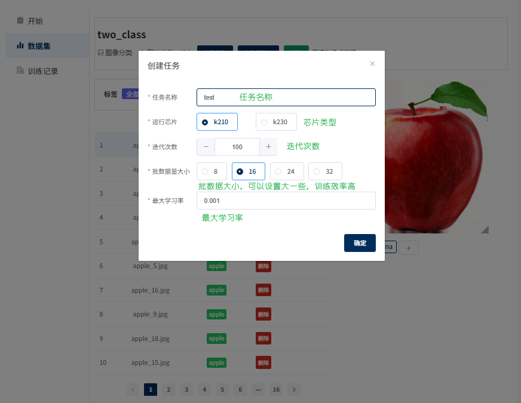Confirm task creation with the 确定 button

[360, 243]
